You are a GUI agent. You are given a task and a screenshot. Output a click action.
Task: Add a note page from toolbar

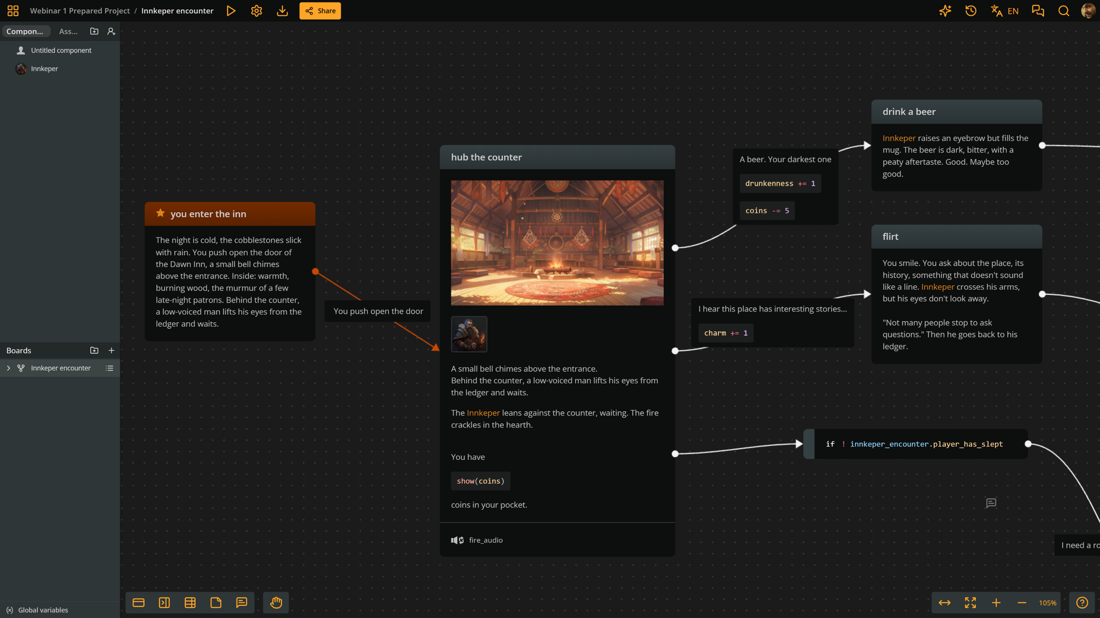click(216, 603)
